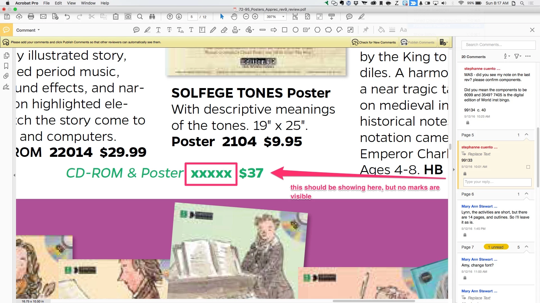Open the 397% zoom level dropdown
The width and height of the screenshot is (540, 303).
pos(275,17)
